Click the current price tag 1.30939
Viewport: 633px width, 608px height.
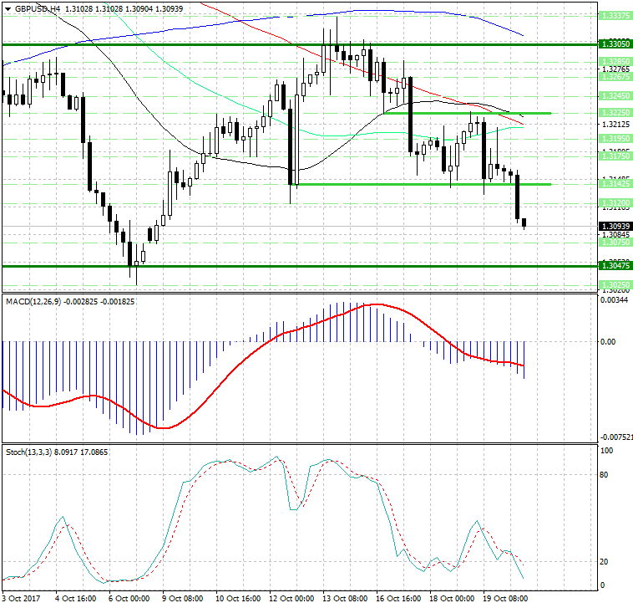(615, 226)
